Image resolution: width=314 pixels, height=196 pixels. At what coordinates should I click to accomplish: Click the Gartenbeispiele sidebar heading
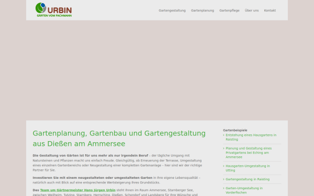[x=235, y=130]
